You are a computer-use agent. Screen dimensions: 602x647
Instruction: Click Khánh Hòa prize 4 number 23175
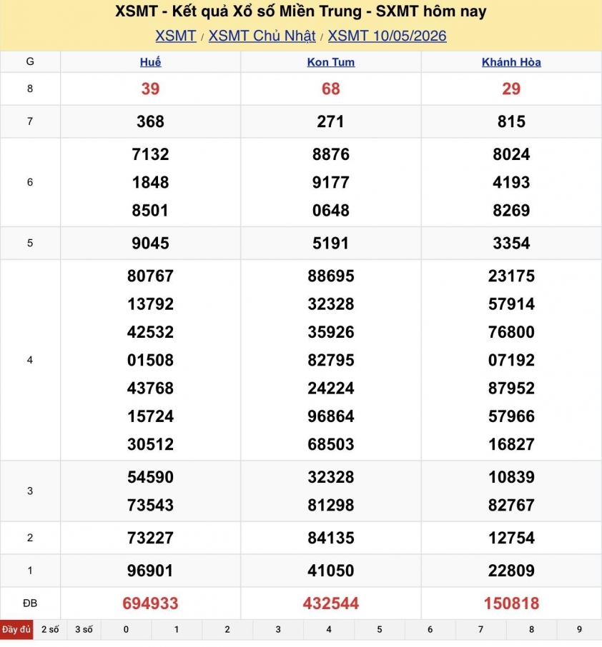(511, 276)
